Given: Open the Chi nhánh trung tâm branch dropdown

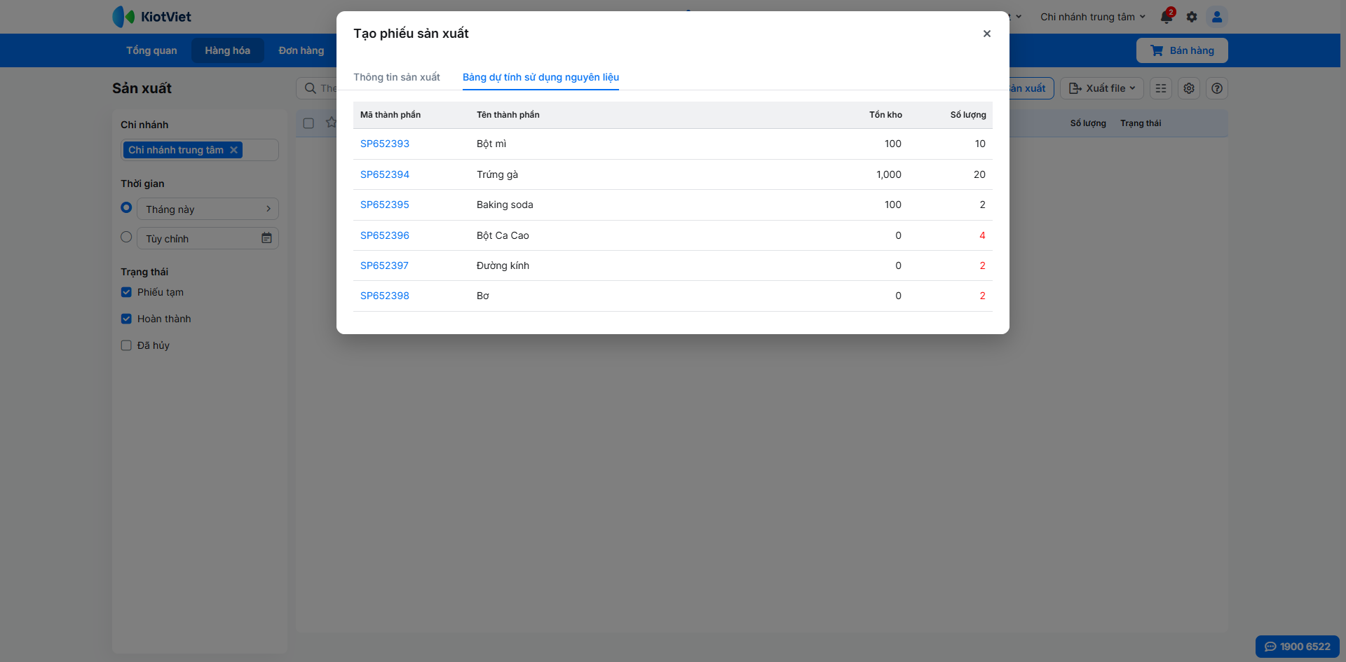Looking at the screenshot, I should click(1092, 17).
